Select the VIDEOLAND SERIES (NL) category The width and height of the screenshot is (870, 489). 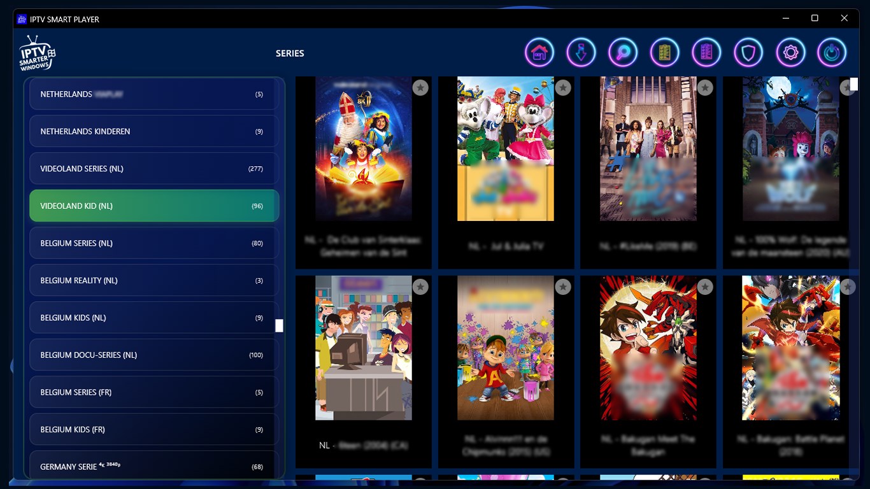tap(153, 168)
